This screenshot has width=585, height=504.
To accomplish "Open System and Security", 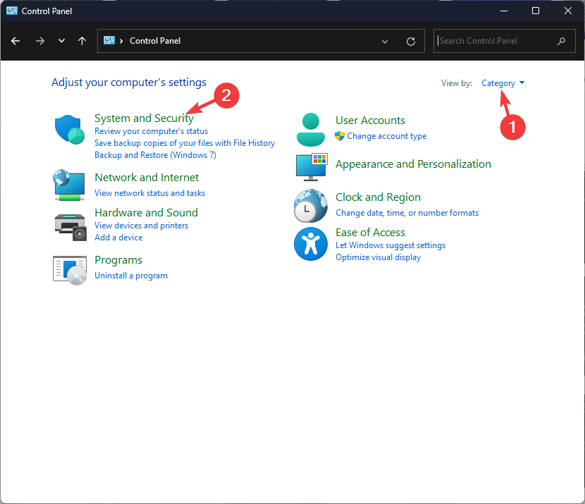I will click(x=144, y=118).
